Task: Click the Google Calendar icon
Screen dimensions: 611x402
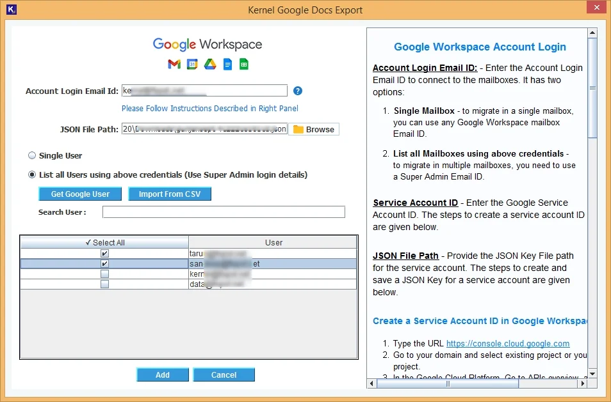Action: [x=191, y=64]
